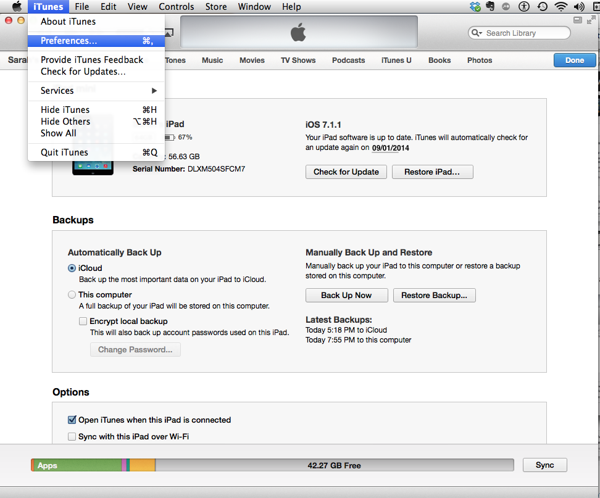Click the Dropbox menu bar icon
The height and width of the screenshot is (498, 600).
(475, 7)
